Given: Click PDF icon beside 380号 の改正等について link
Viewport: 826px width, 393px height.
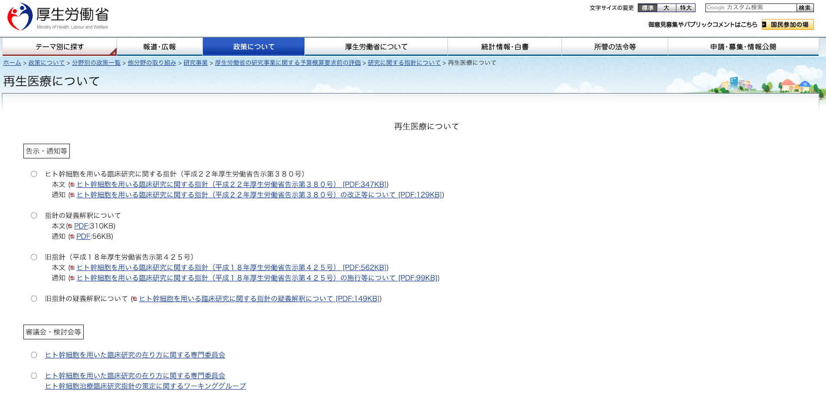Looking at the screenshot, I should tap(72, 195).
